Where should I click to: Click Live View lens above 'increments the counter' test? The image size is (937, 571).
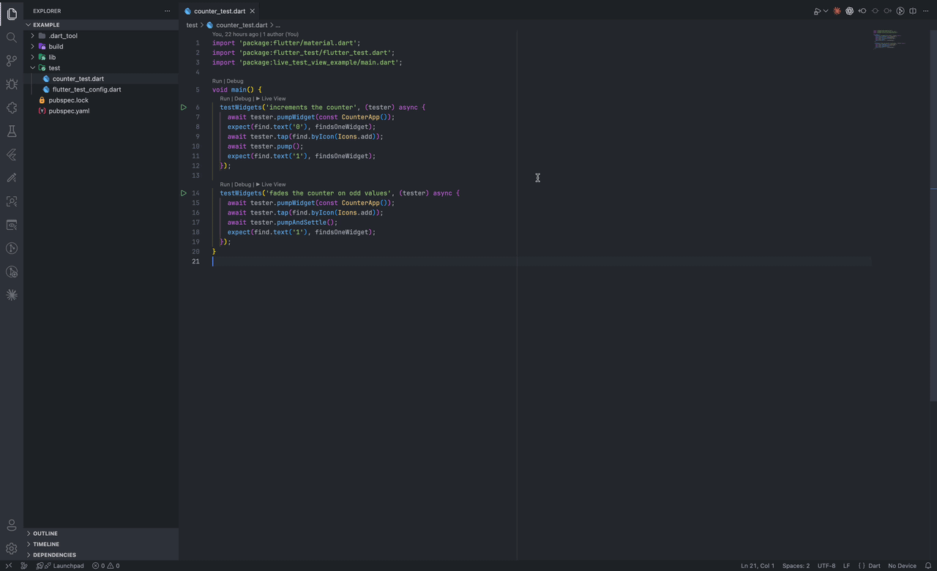[271, 99]
